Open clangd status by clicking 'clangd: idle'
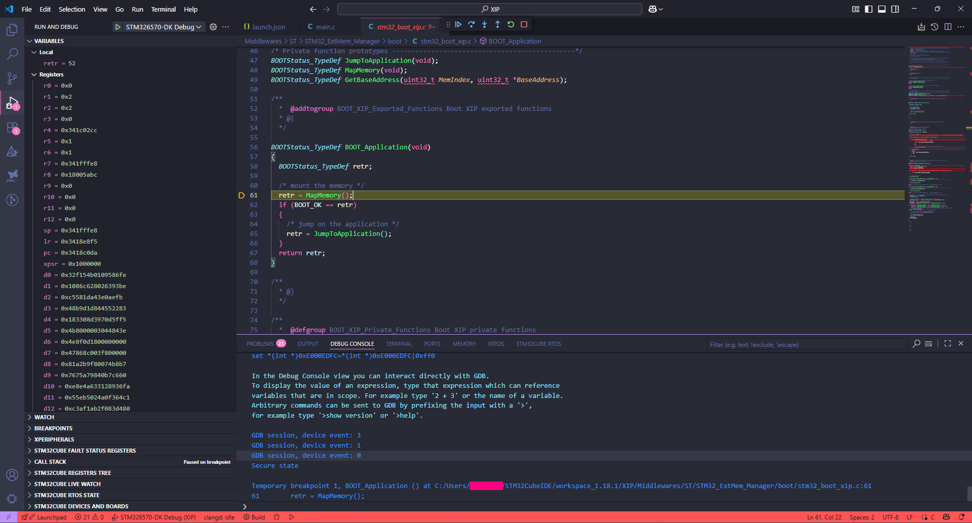This screenshot has width=972, height=523. point(219,517)
